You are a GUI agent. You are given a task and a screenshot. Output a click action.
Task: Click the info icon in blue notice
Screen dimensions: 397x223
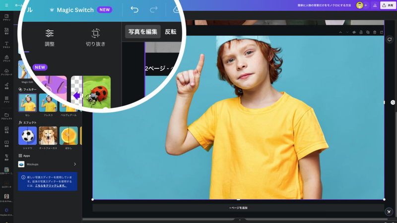(23, 177)
